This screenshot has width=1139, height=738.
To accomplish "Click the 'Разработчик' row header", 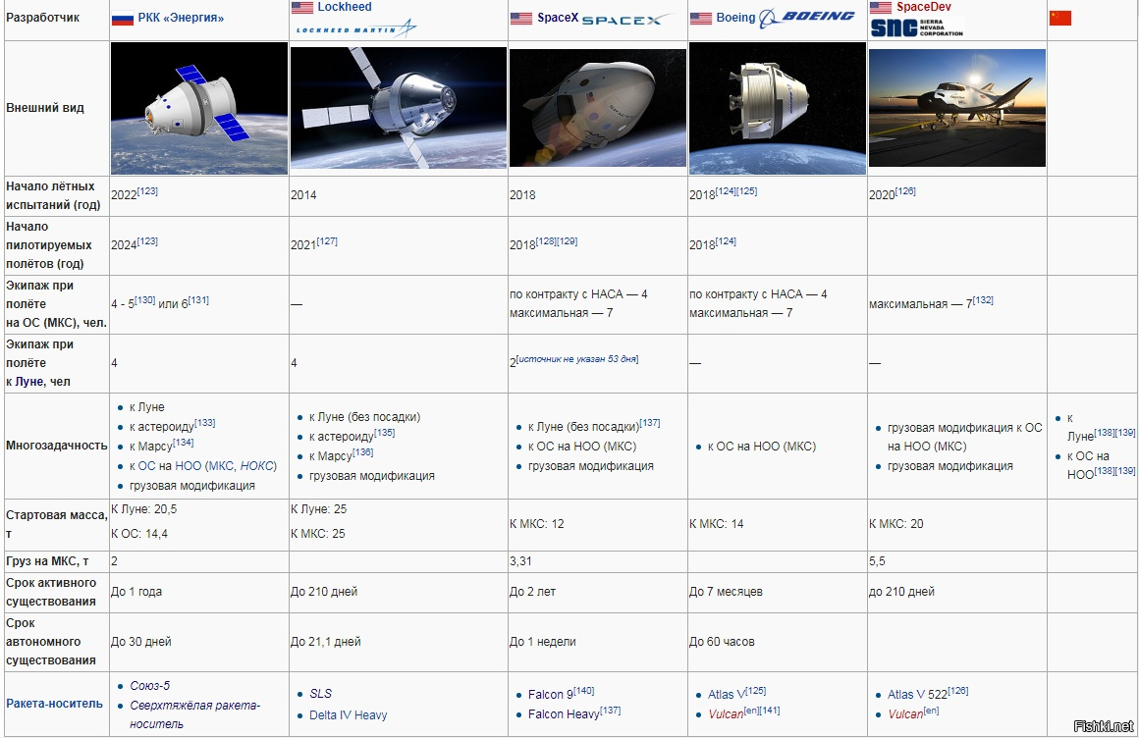I will pos(43,18).
